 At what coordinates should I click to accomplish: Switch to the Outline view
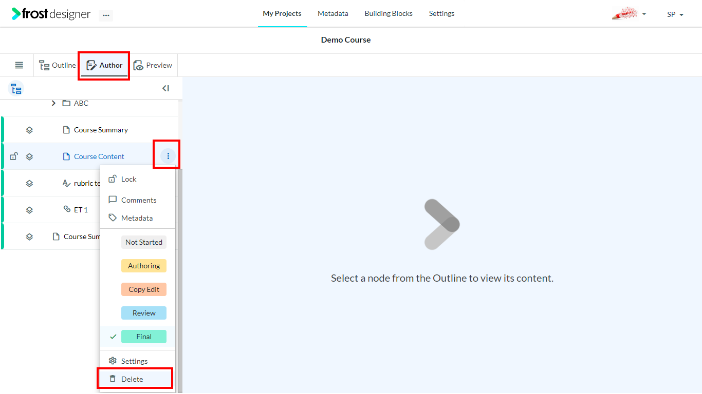pyautogui.click(x=58, y=65)
